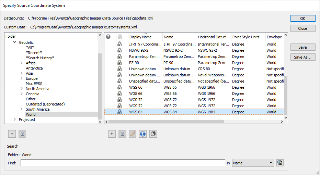Image resolution: width=320 pixels, height=175 pixels.
Task: Click the lock icon on the PZ-90 row
Action: click(119, 63)
